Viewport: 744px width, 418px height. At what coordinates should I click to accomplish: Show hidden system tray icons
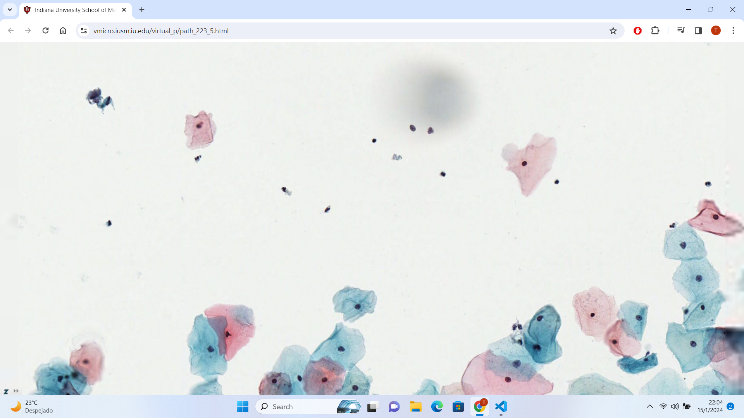pyautogui.click(x=649, y=406)
